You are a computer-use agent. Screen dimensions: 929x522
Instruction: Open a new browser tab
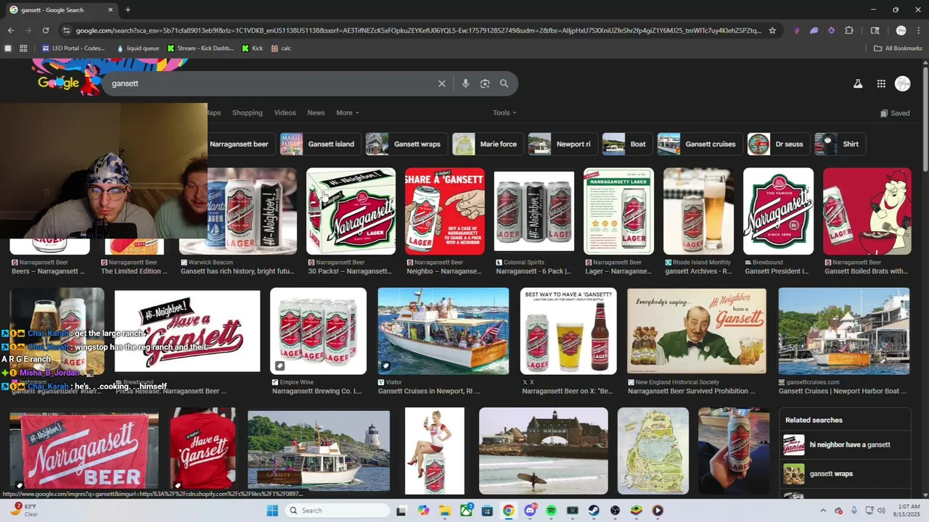pos(128,9)
